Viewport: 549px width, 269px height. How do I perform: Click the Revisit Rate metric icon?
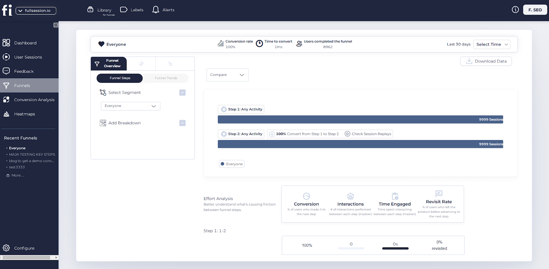coord(439,194)
